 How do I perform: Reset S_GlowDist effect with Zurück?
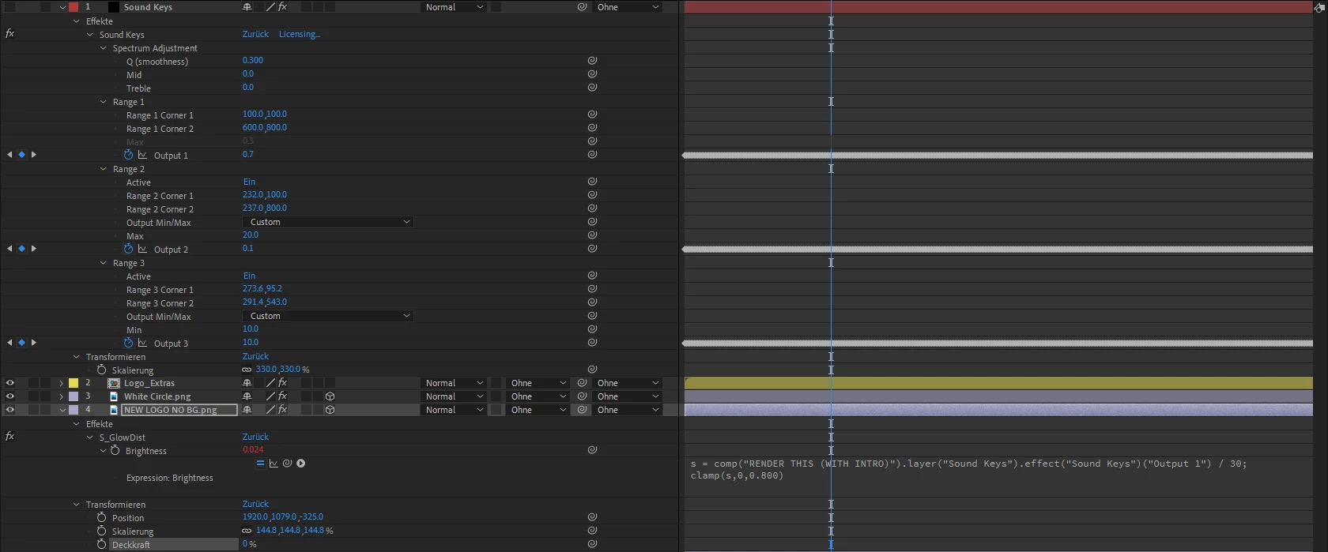click(255, 437)
